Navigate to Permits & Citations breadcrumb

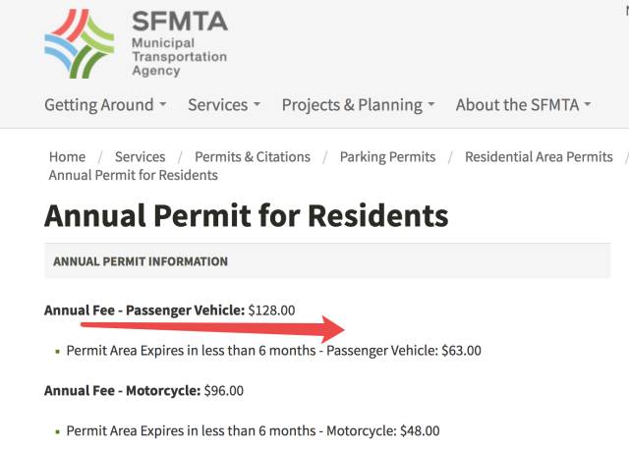253,157
